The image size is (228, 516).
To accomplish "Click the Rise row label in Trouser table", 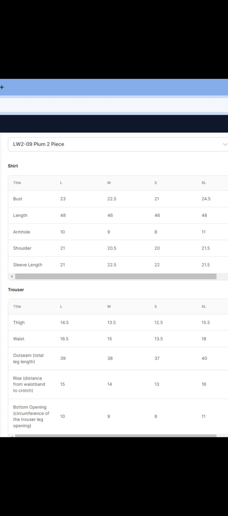I will (29, 384).
